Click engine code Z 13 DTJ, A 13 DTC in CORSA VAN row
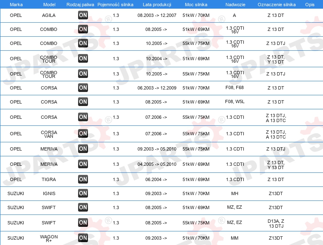 [276, 134]
